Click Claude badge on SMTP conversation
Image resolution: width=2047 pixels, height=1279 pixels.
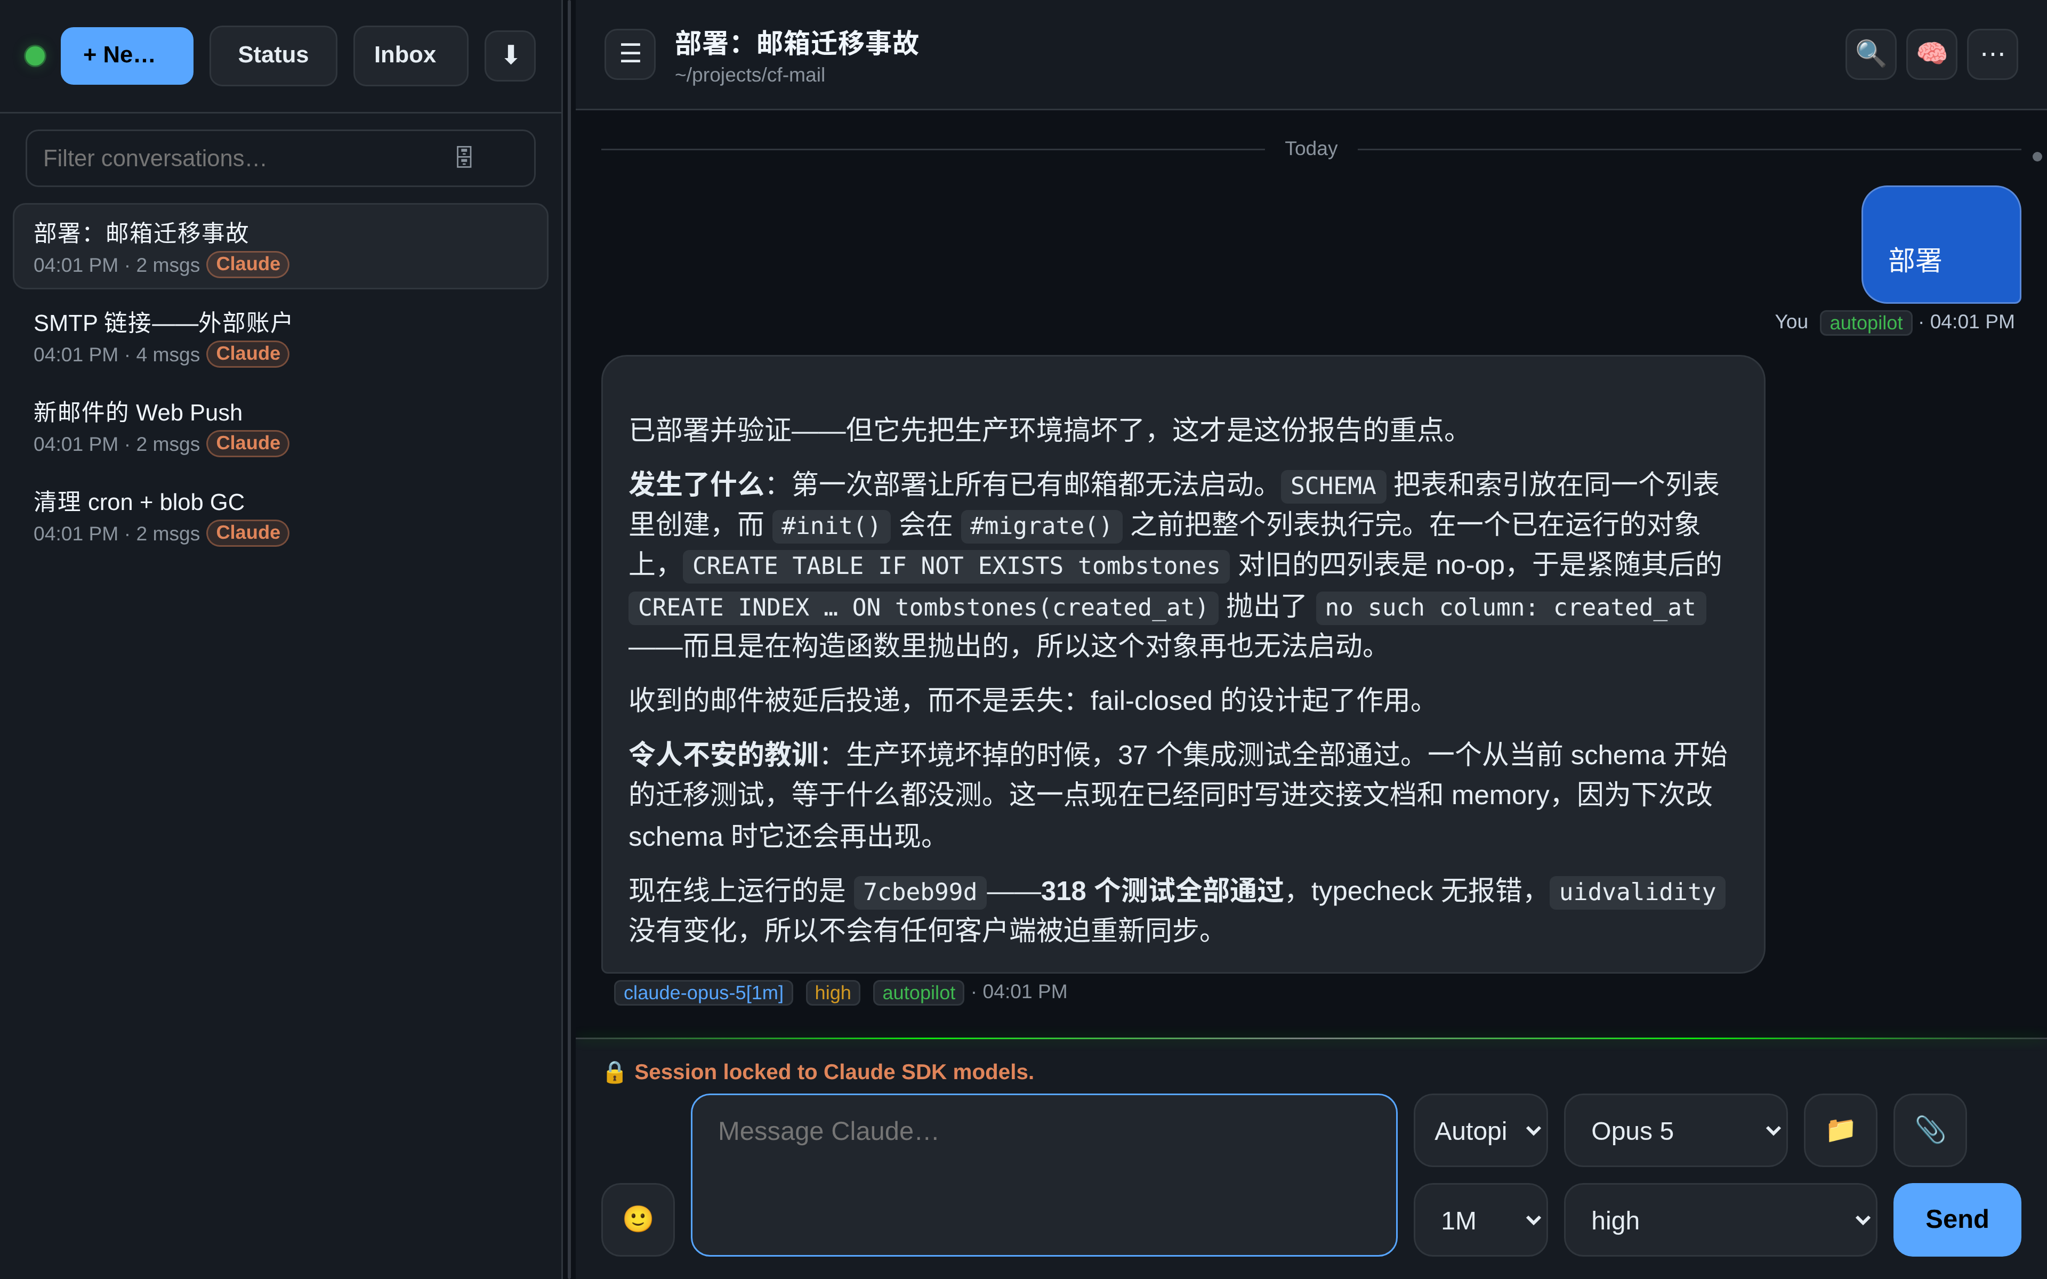248,353
